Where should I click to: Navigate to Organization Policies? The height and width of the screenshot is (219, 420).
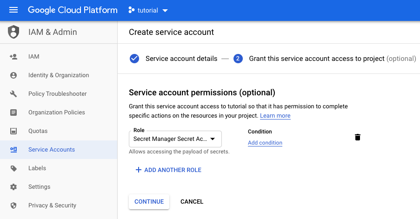click(x=59, y=113)
